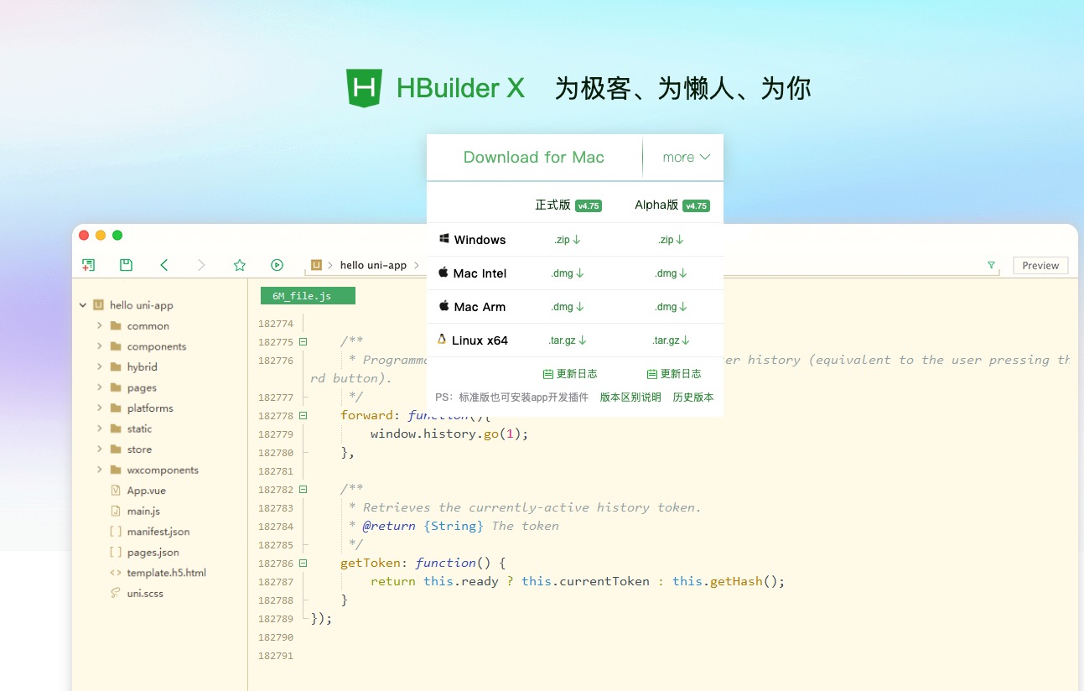Download Linux x64 Alpha版 .tar.gz
The image size is (1084, 691).
(x=671, y=340)
